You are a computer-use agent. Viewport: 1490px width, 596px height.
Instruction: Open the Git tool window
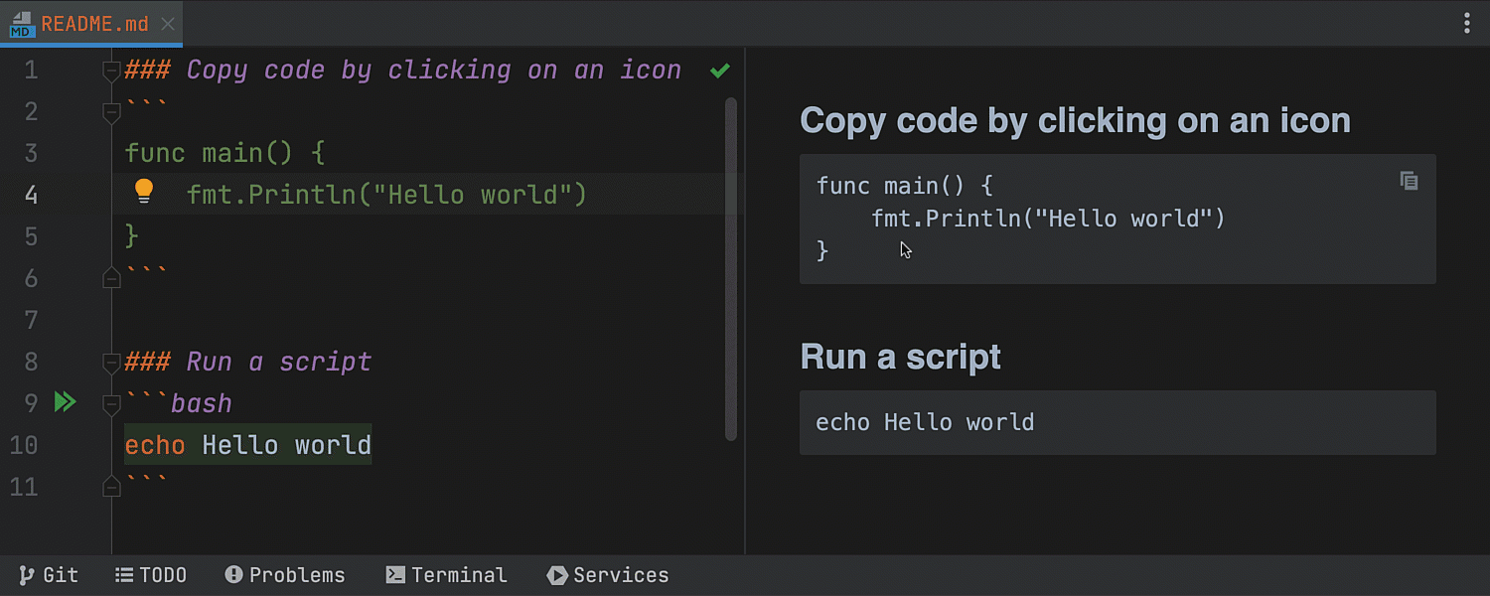(x=49, y=575)
